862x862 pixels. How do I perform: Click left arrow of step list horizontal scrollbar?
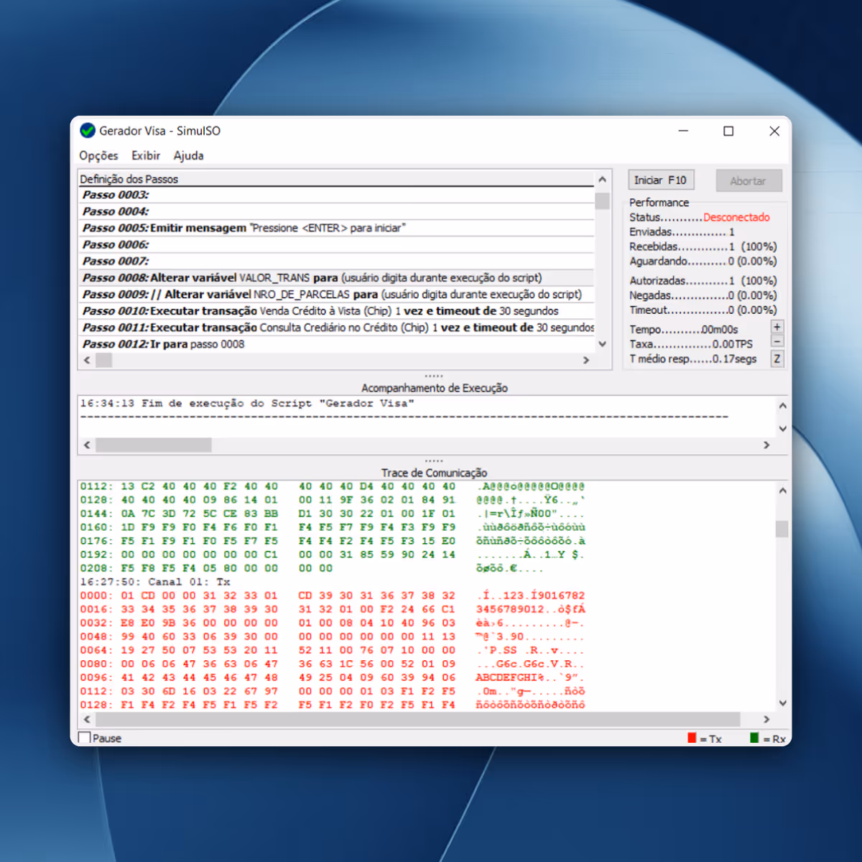pyautogui.click(x=88, y=361)
